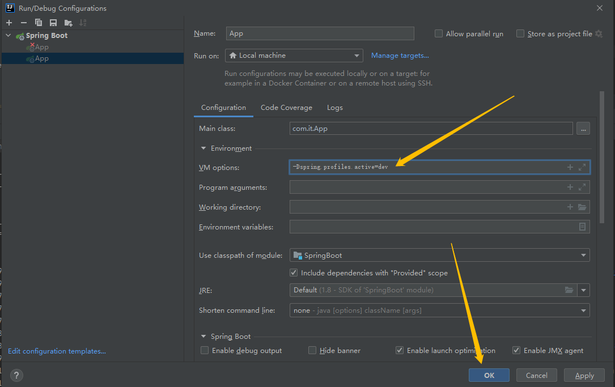The image size is (615, 387).
Task: Open the Use classpath of module dropdown
Action: (440, 255)
